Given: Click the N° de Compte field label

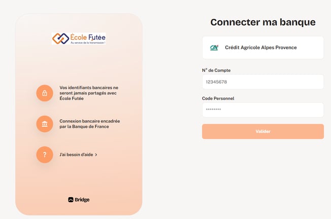Looking at the screenshot, I should [x=216, y=70].
